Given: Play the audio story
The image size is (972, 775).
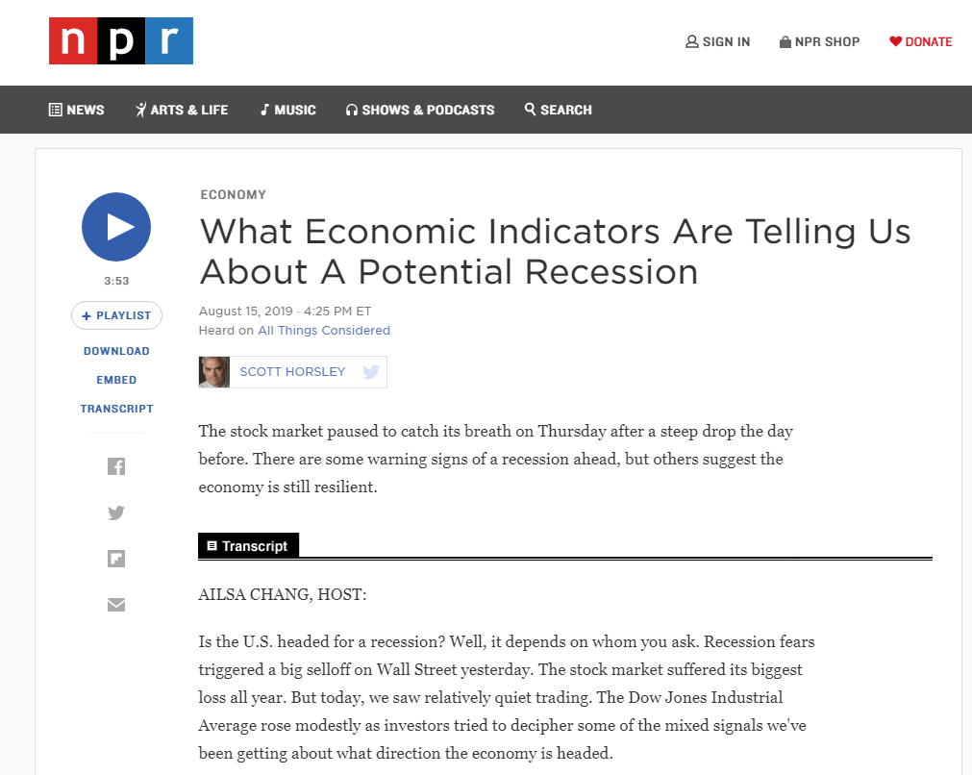Looking at the screenshot, I should [116, 227].
